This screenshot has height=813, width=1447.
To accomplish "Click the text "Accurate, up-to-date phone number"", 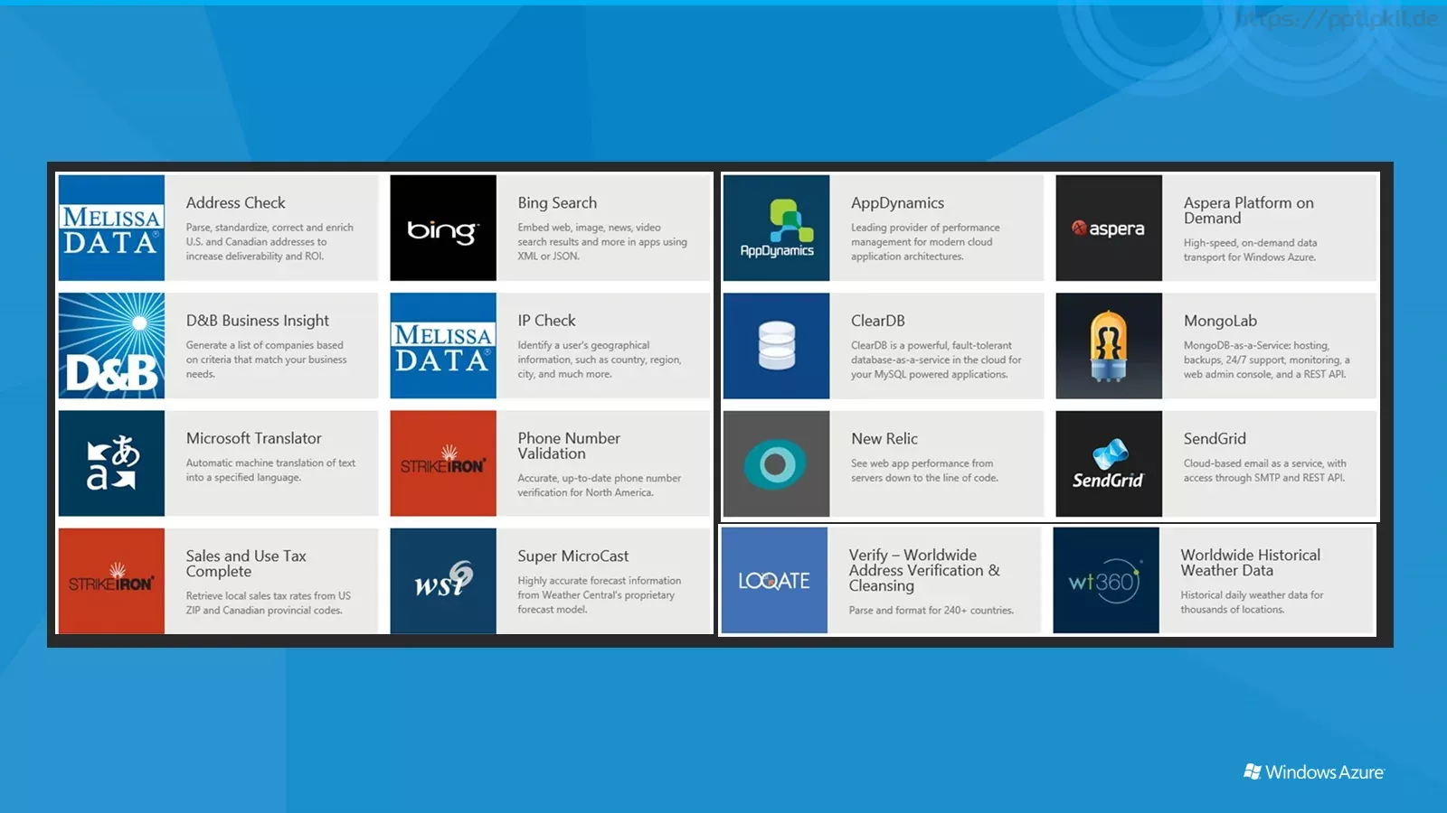I will [600, 478].
